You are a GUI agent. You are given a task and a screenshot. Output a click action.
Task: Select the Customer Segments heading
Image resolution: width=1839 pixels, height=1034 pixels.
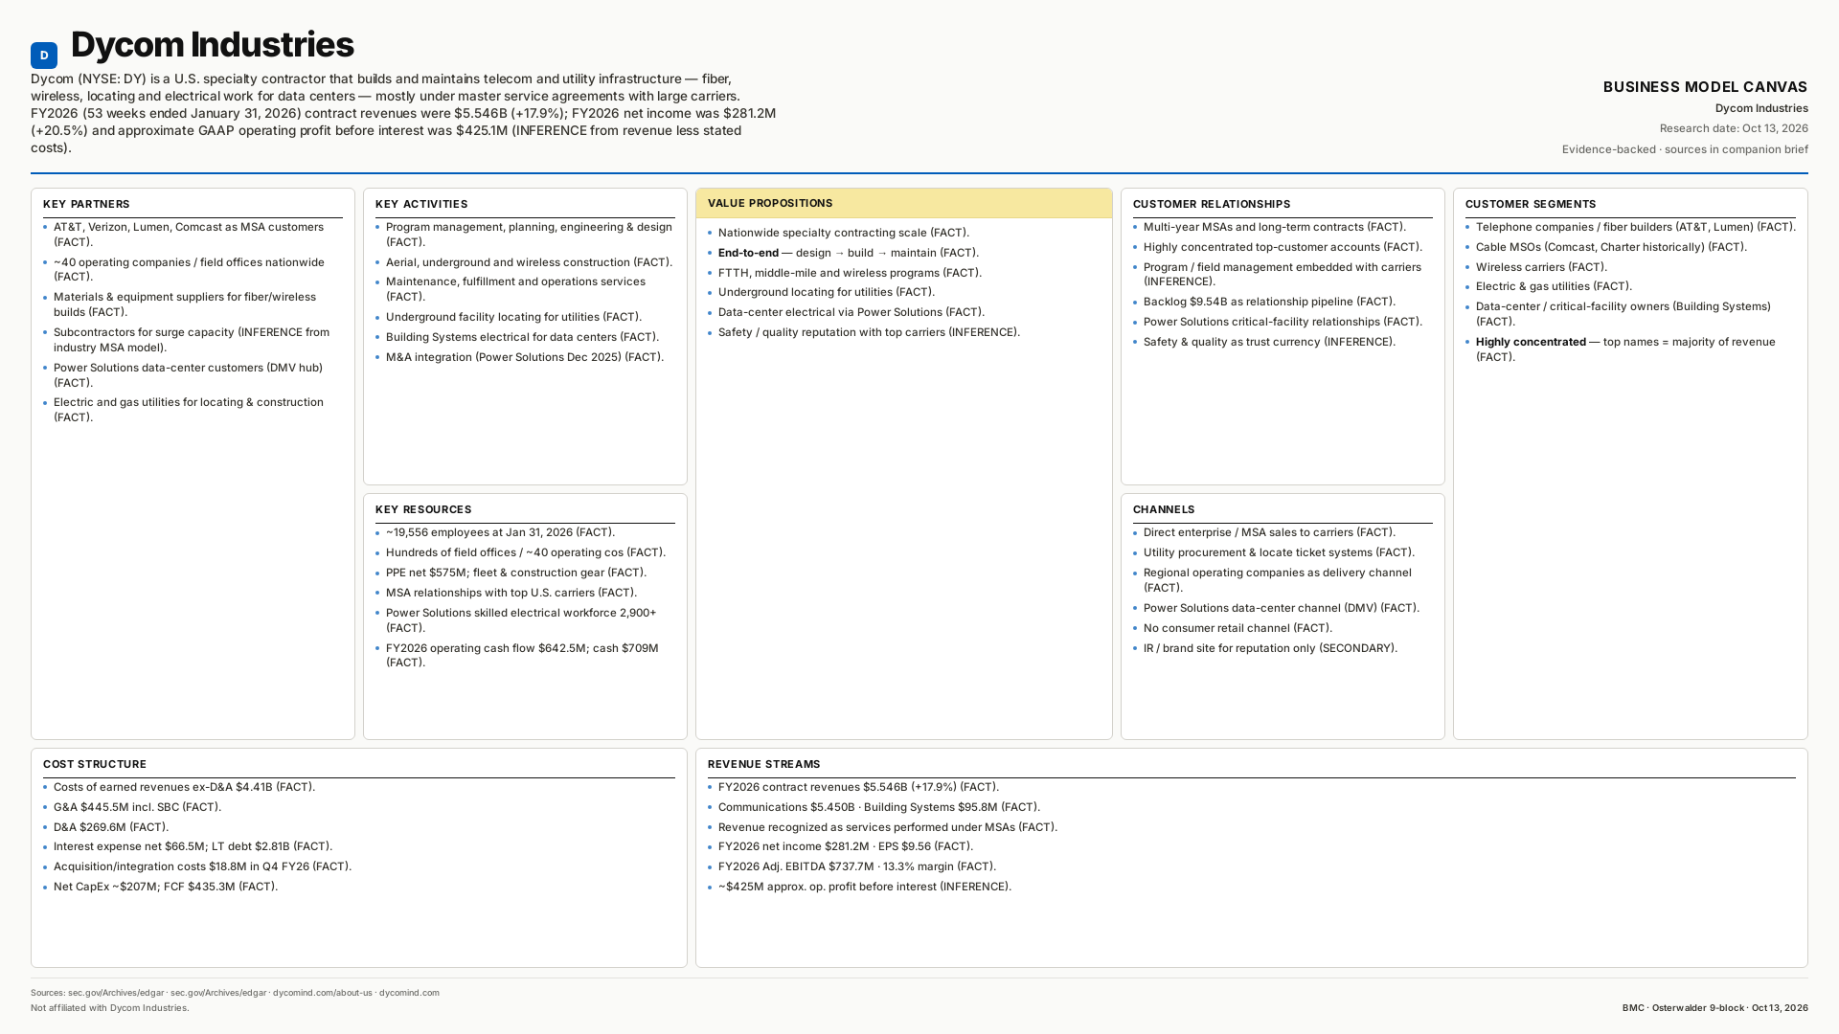point(1531,204)
